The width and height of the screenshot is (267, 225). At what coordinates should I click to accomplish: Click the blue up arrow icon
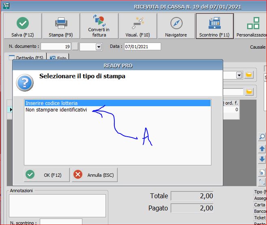click(262, 149)
